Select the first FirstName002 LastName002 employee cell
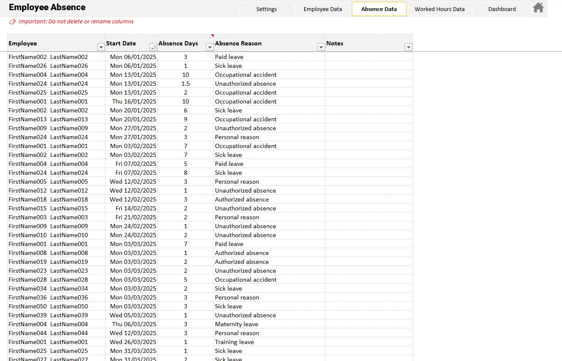 tap(48, 57)
